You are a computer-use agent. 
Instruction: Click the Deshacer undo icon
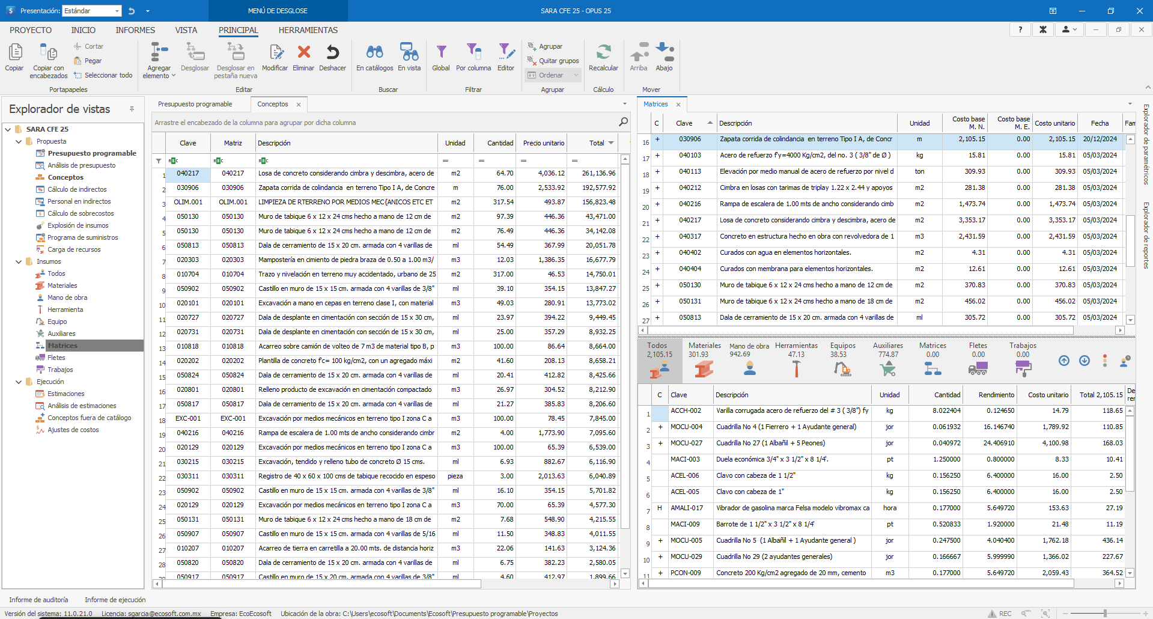[x=332, y=52]
